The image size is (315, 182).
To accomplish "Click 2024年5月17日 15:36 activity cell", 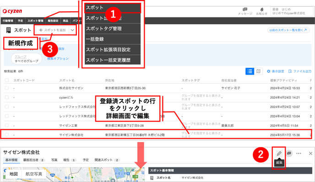I will (285, 135).
